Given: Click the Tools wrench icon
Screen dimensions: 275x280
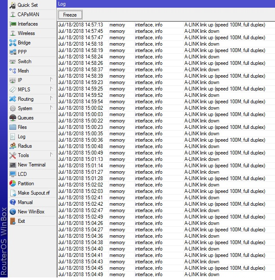Looking at the screenshot, I should click(13, 155).
